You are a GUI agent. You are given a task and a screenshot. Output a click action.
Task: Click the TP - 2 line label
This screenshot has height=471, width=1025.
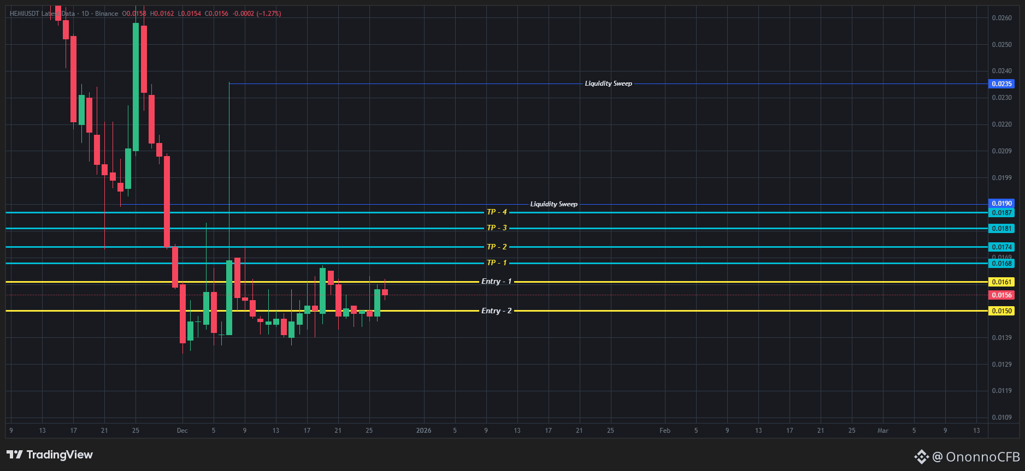[x=497, y=247]
